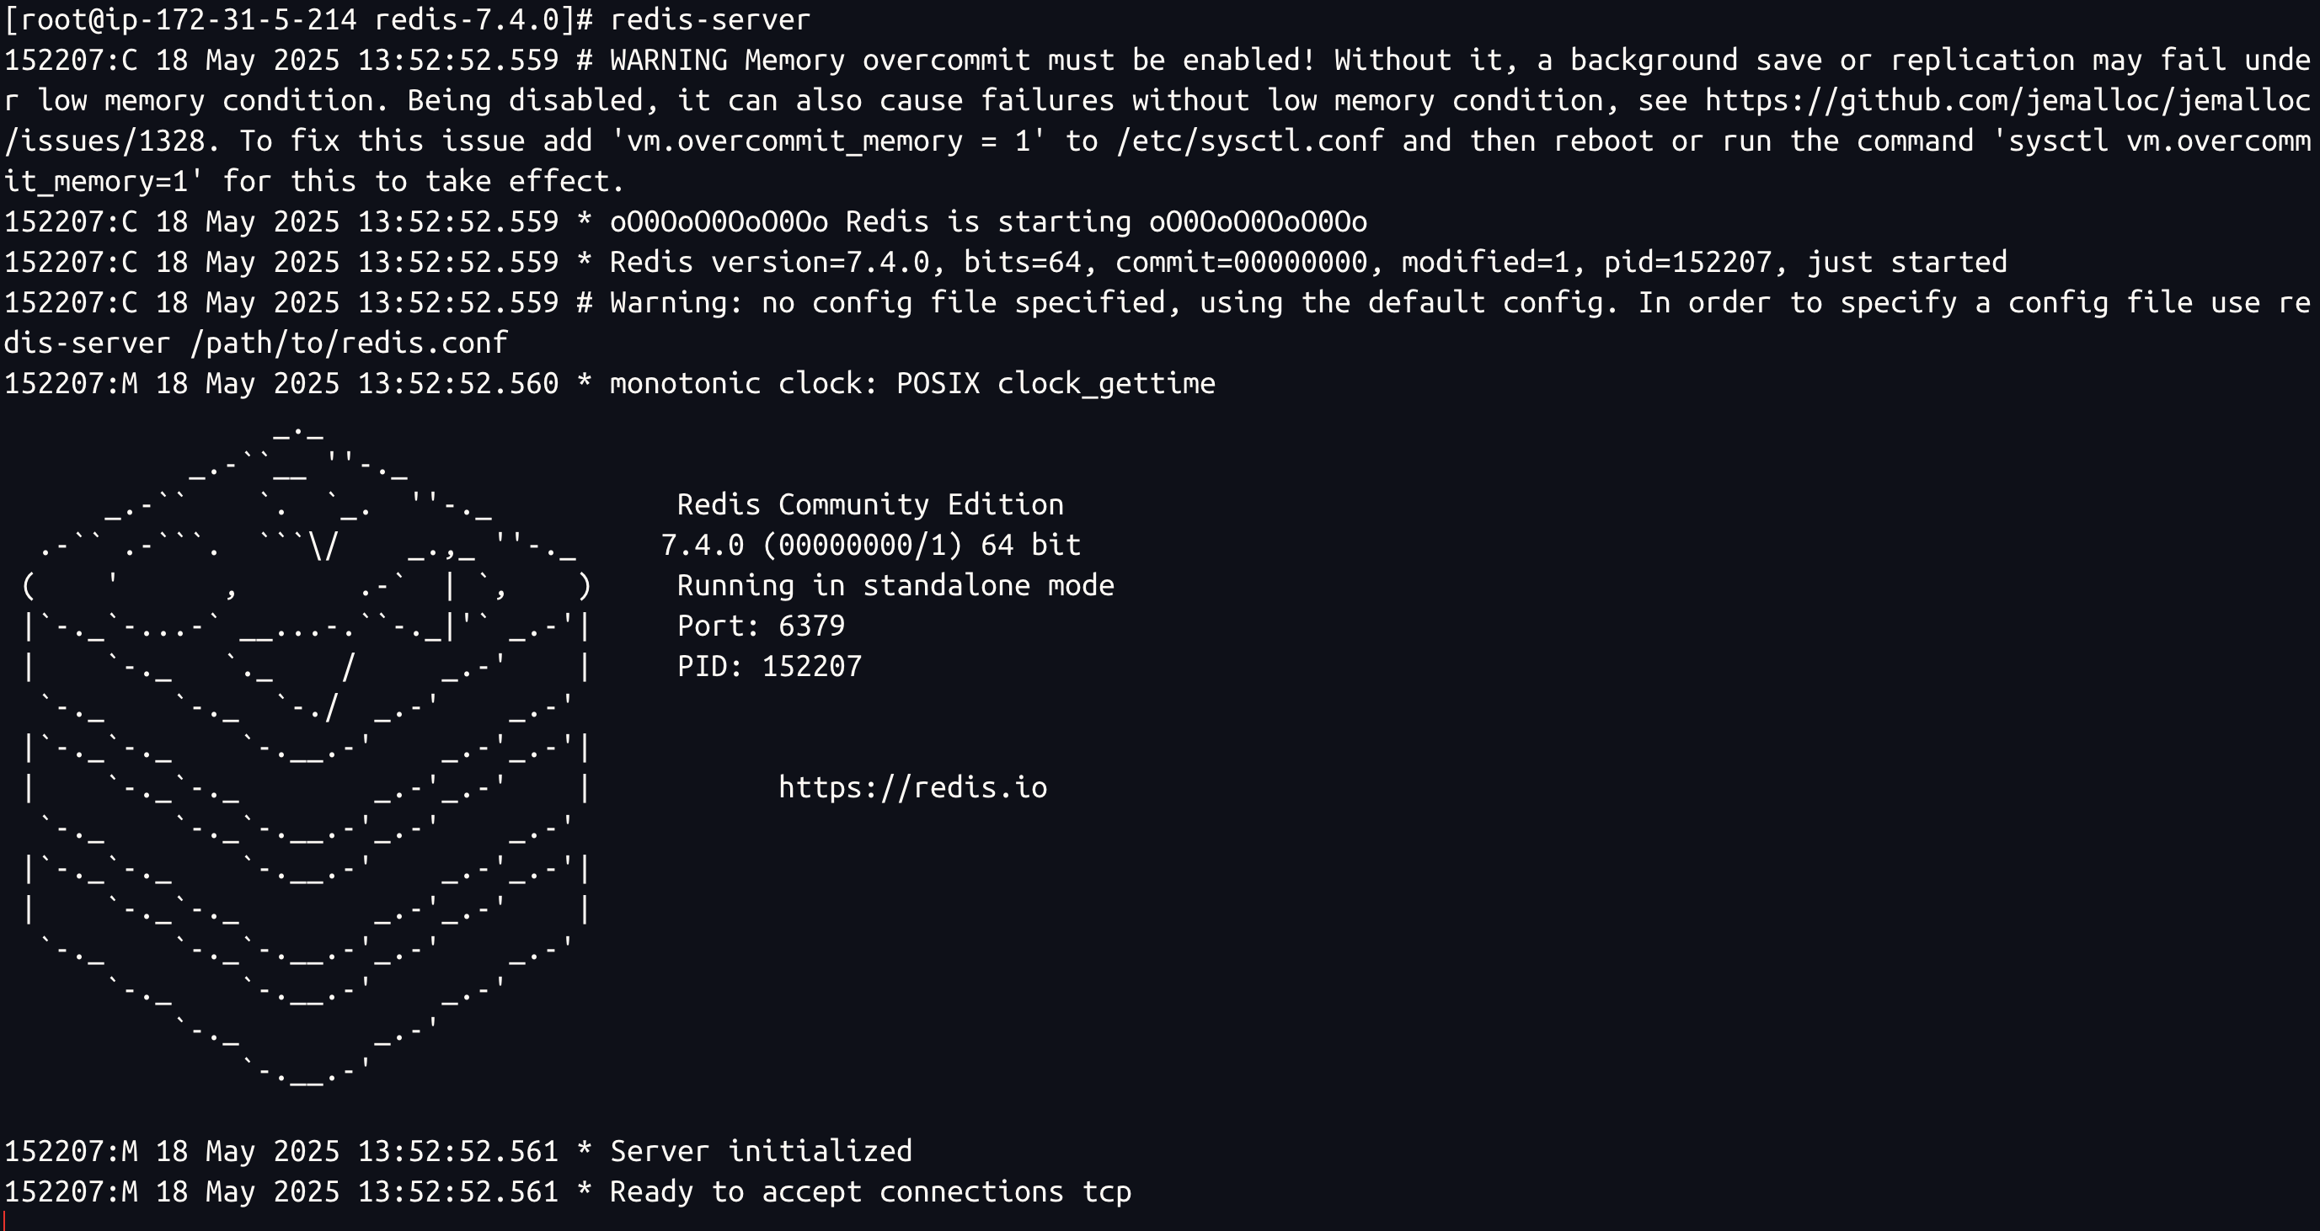Click 'WARNING Memory overcommit' message text

click(x=820, y=61)
